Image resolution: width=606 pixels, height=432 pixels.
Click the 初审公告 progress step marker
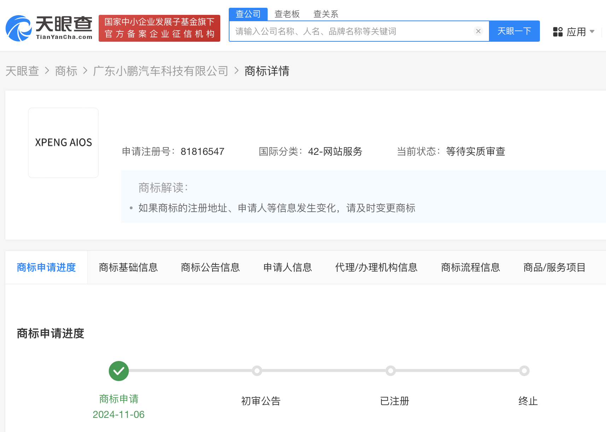tap(257, 371)
